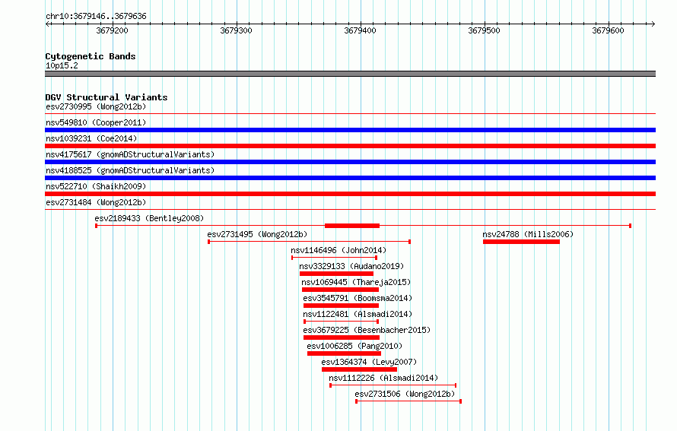Select the nsv549810 (Cooper2011) blue bar

click(x=350, y=130)
